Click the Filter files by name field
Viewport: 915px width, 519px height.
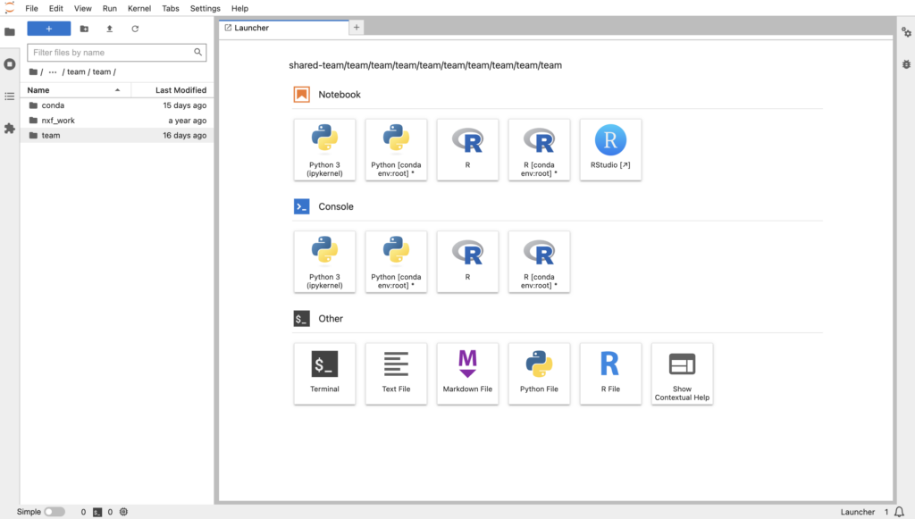[x=111, y=53]
